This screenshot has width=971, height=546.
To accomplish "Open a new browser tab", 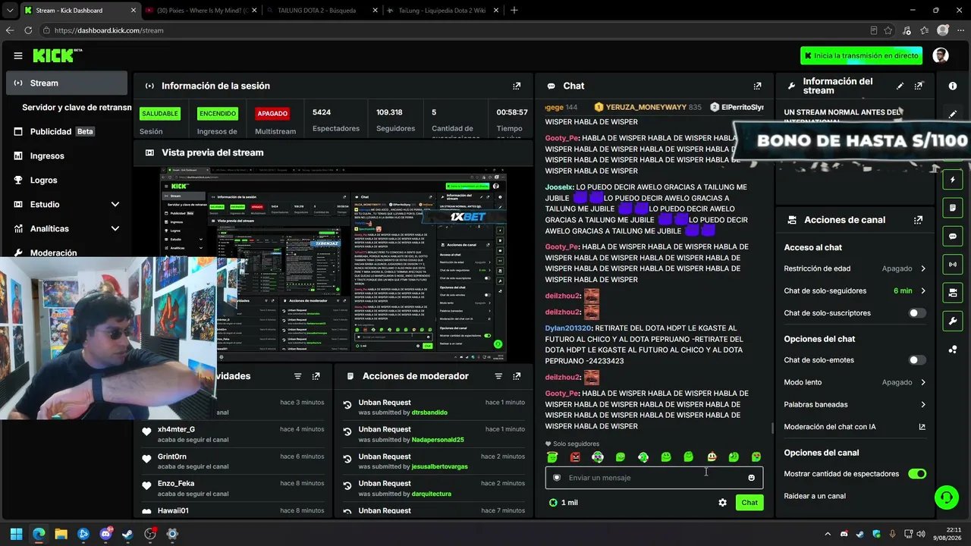I will point(514,11).
